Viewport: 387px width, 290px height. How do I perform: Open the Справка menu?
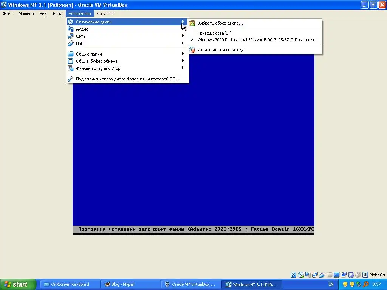[x=105, y=14]
